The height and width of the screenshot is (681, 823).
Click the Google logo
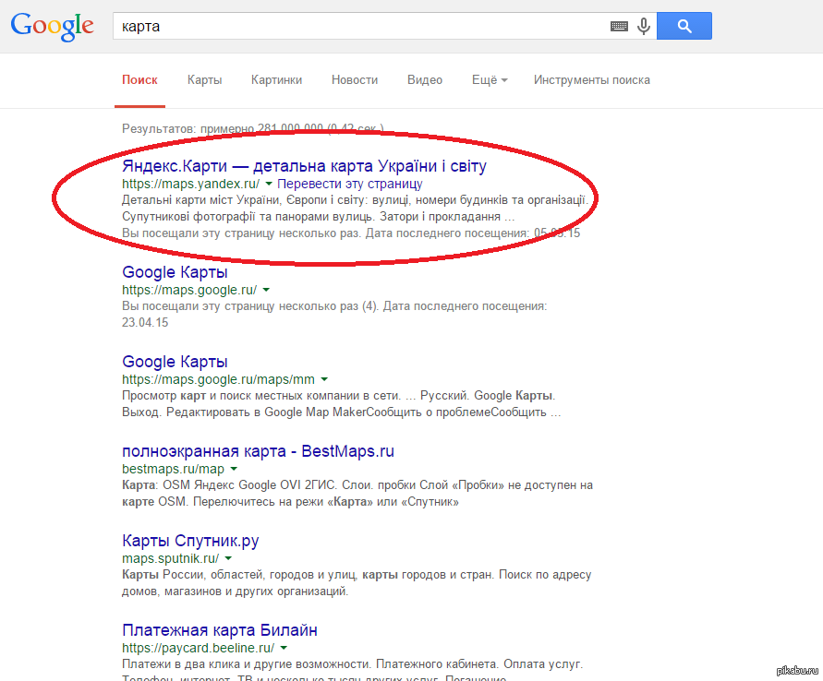click(52, 27)
